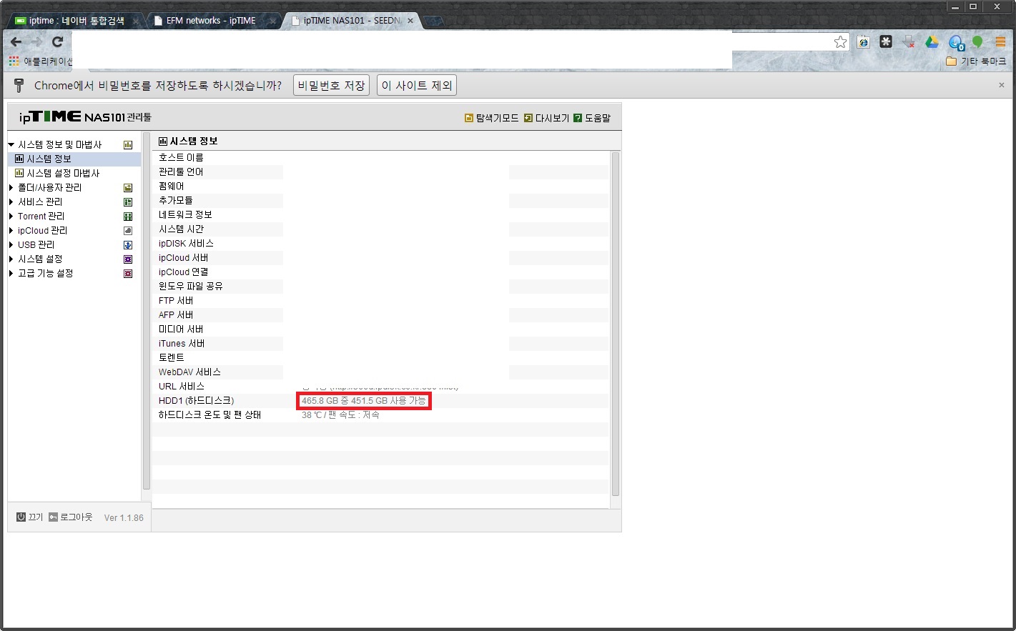This screenshot has height=631, width=1016.
Task: Click the ipCloud 관리 icon in sidebar
Action: [128, 231]
